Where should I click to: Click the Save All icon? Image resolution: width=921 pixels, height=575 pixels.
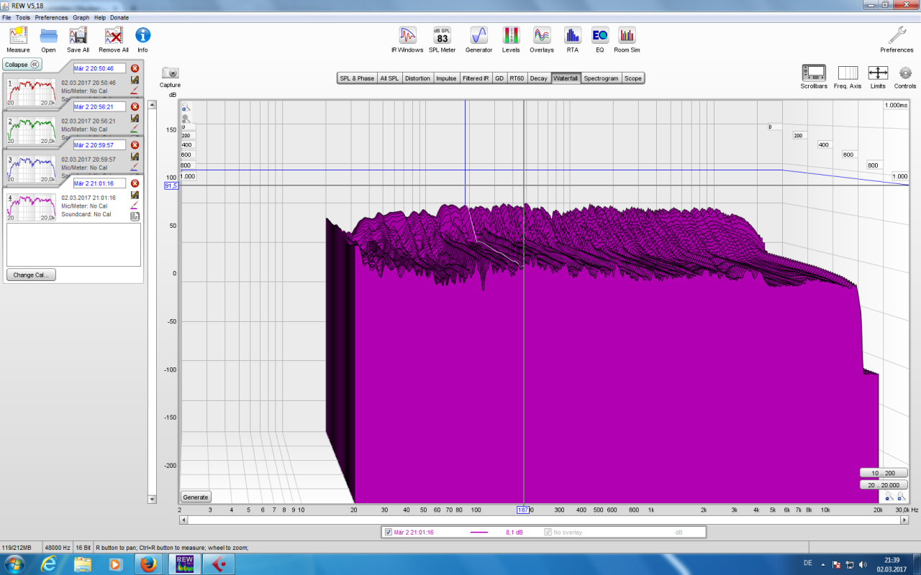[78, 35]
